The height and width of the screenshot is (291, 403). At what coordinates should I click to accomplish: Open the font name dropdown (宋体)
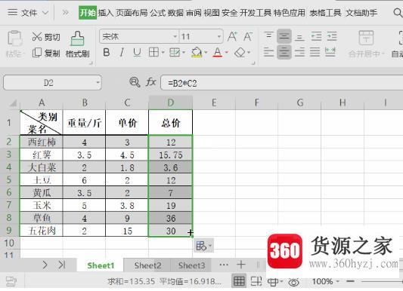click(x=175, y=37)
